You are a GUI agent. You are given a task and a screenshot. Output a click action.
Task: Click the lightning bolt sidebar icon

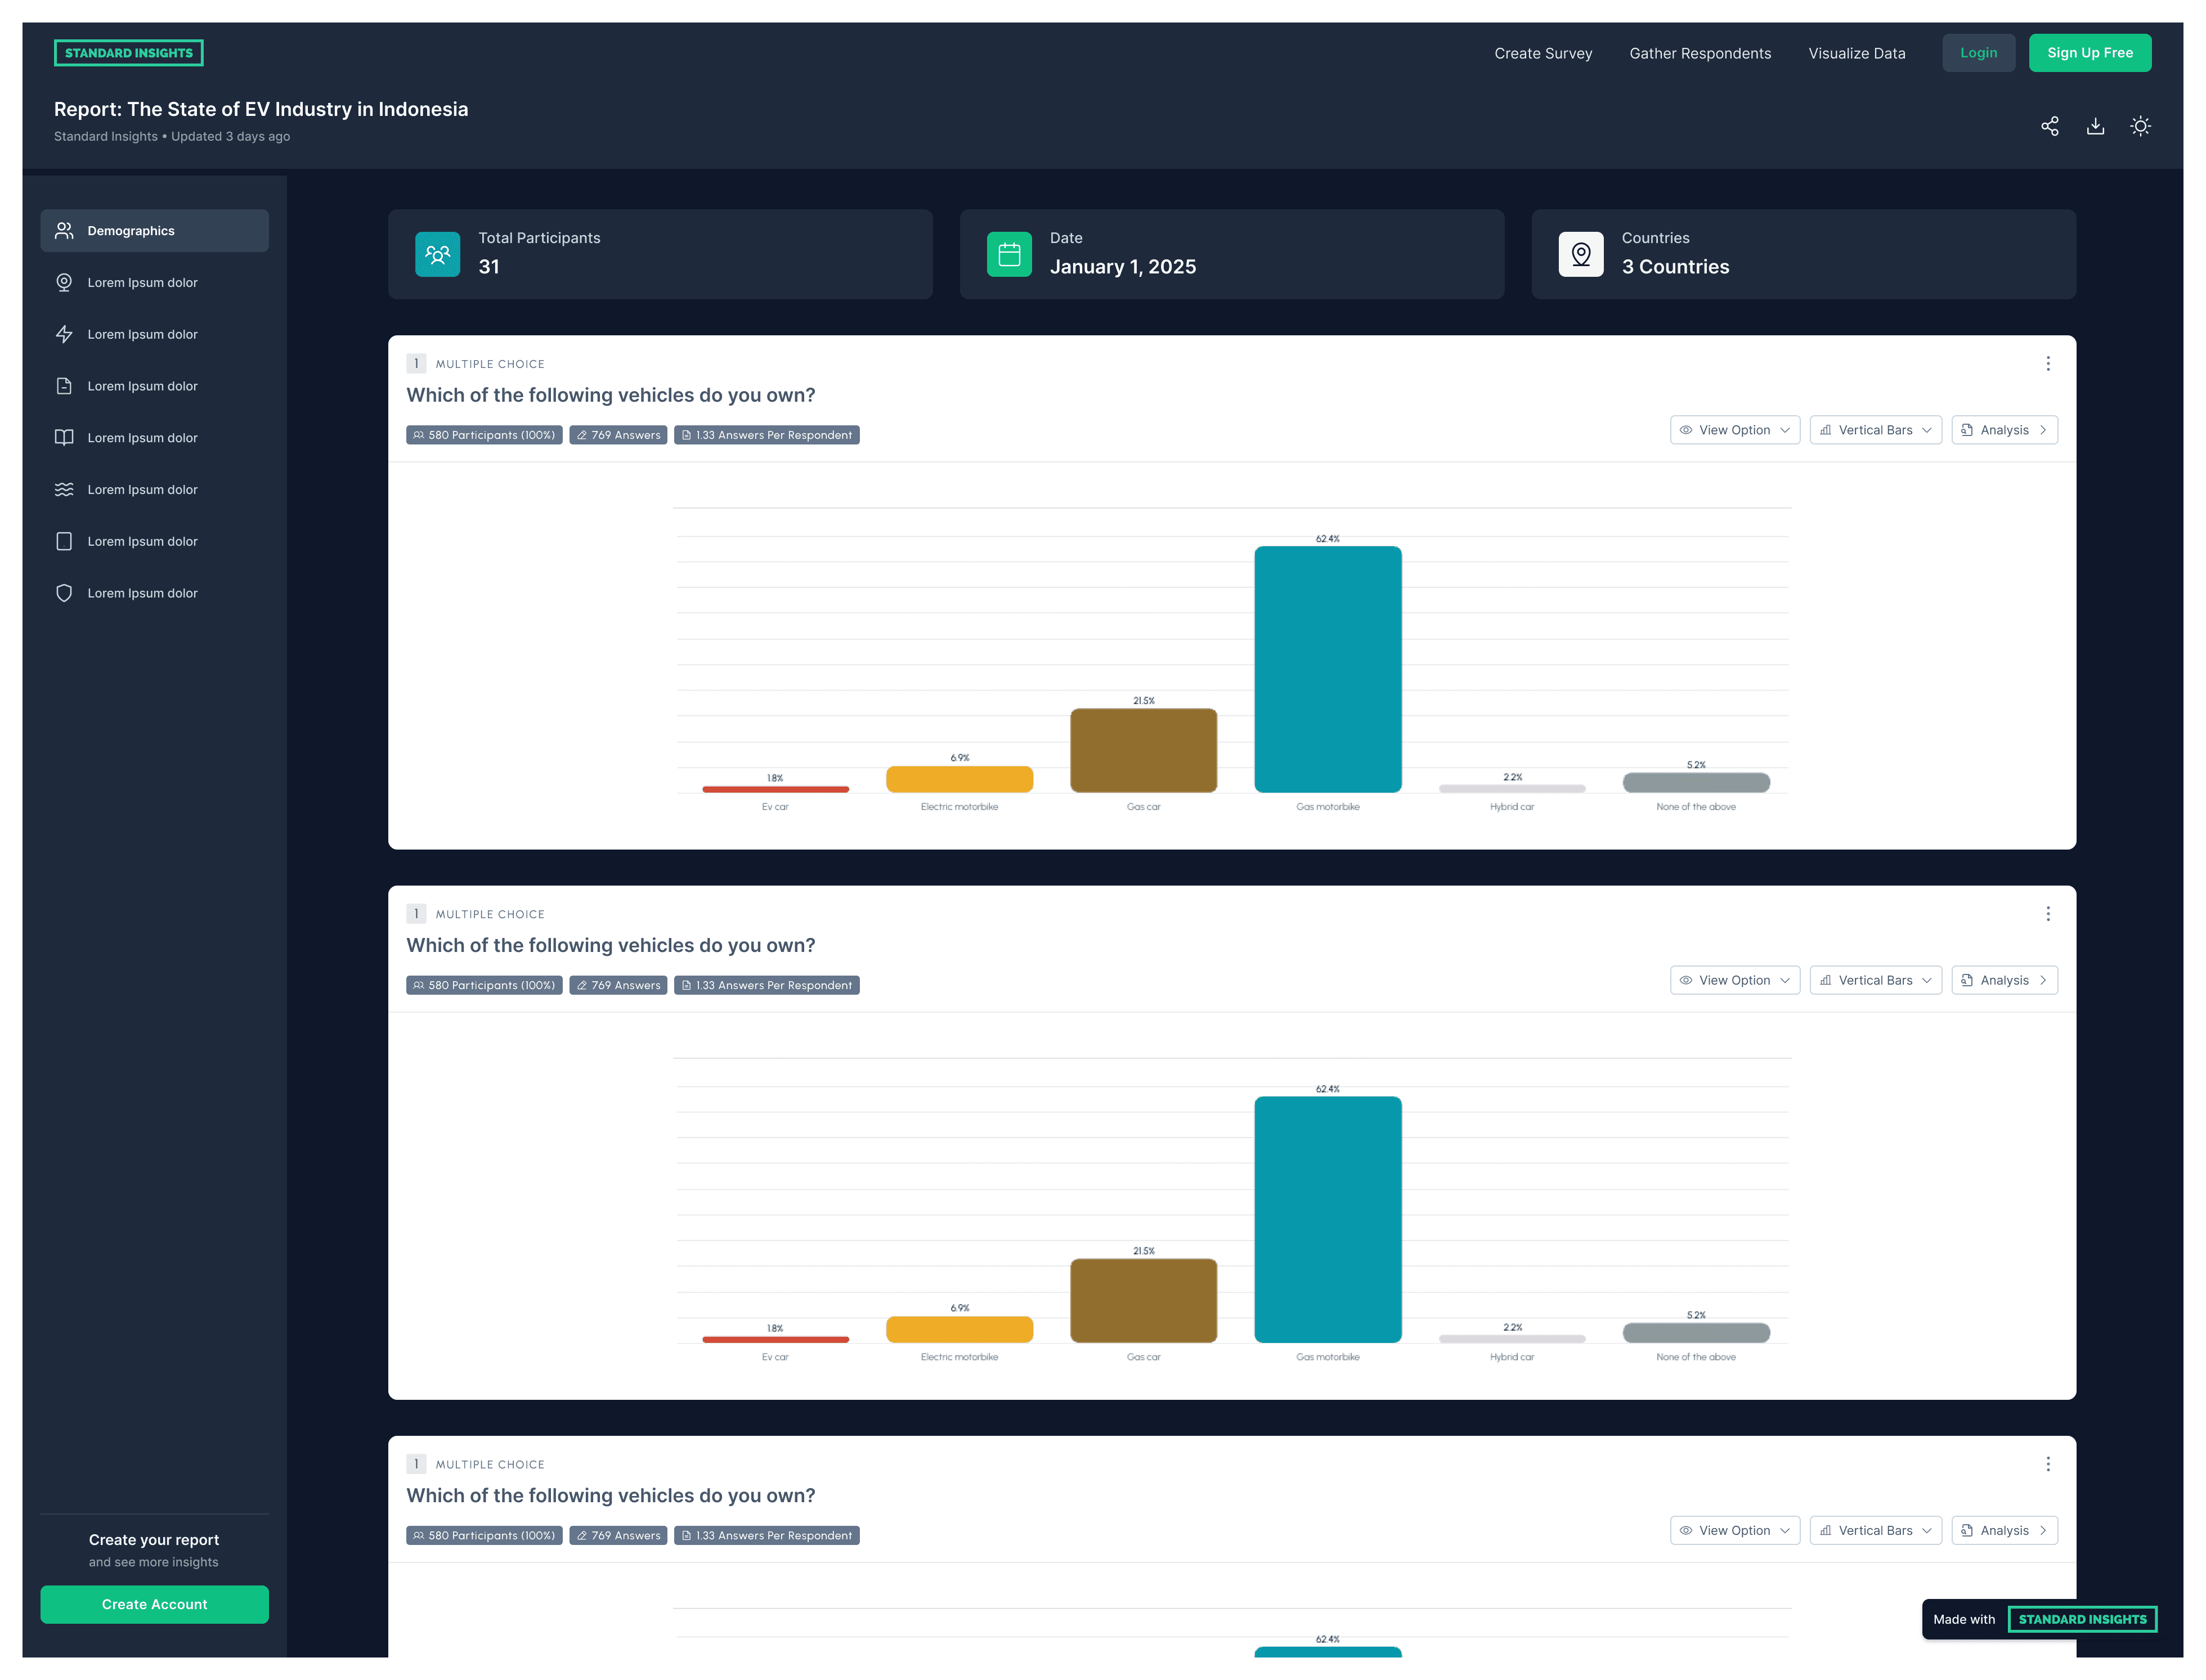[64, 334]
